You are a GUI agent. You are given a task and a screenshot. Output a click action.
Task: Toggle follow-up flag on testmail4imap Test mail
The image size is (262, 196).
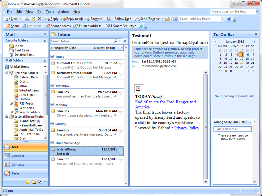point(121,151)
